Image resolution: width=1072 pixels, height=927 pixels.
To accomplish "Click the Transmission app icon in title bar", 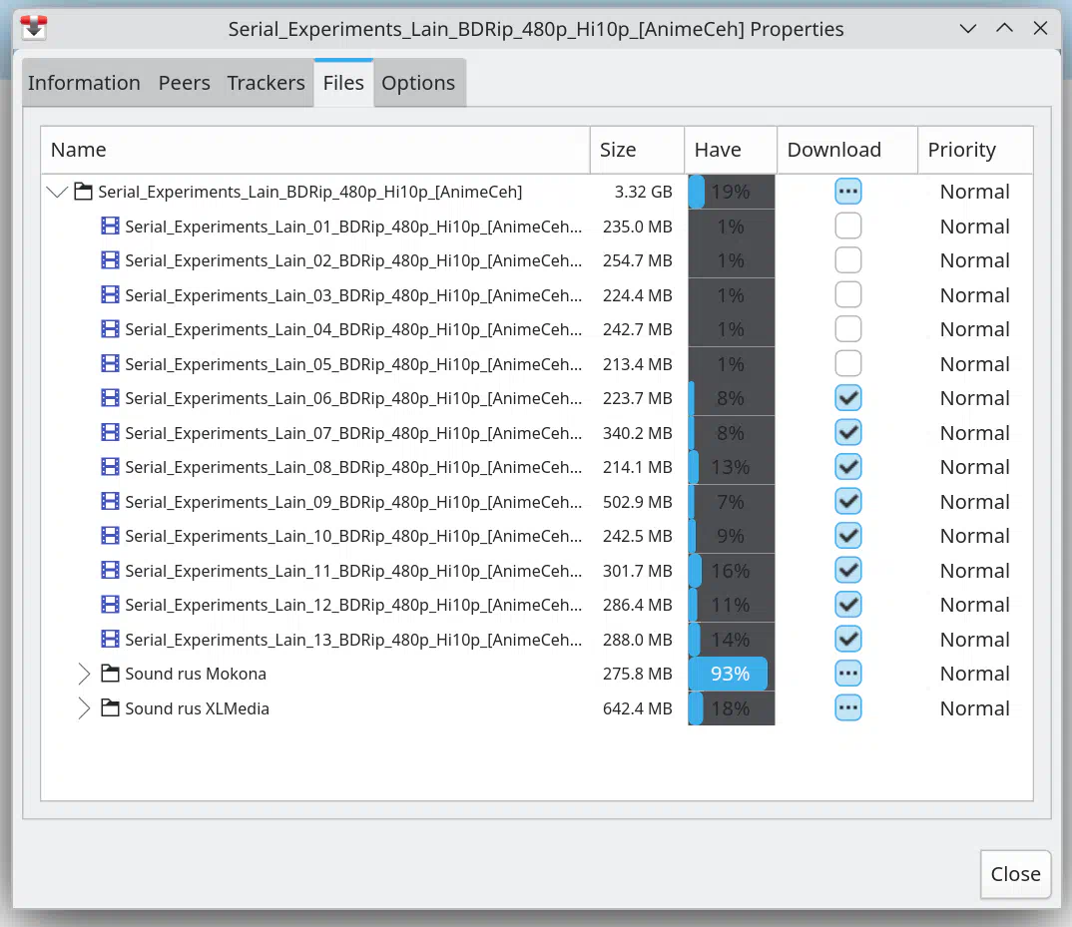I will coord(34,27).
